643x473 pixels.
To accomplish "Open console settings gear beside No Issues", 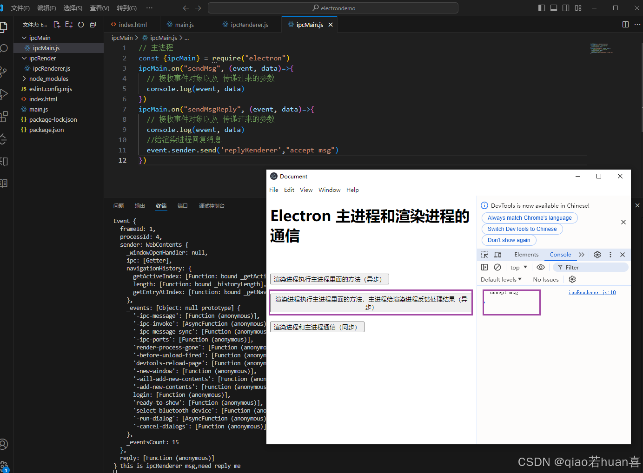I will 572,279.
